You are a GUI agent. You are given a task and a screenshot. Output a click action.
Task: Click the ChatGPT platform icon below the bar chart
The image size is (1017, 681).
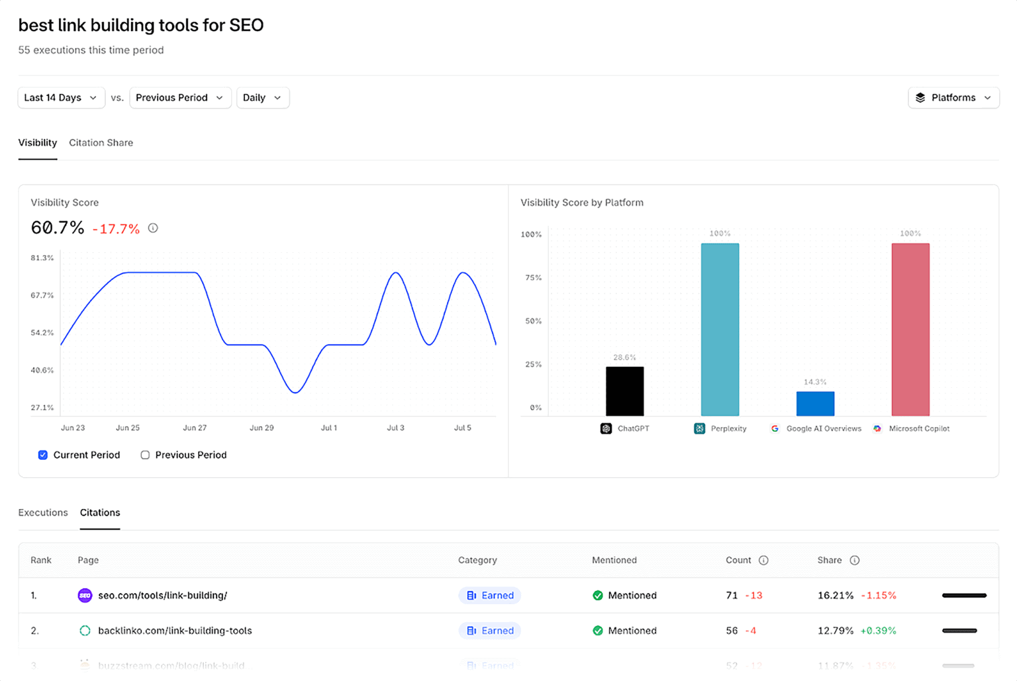tap(606, 428)
